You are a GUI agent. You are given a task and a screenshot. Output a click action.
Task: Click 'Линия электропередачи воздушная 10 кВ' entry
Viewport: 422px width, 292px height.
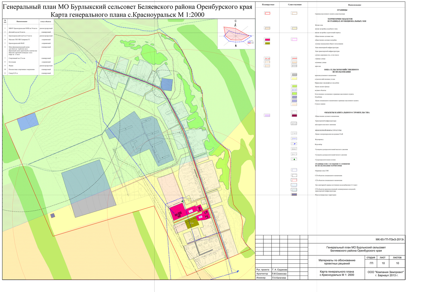pyautogui.click(x=329, y=134)
